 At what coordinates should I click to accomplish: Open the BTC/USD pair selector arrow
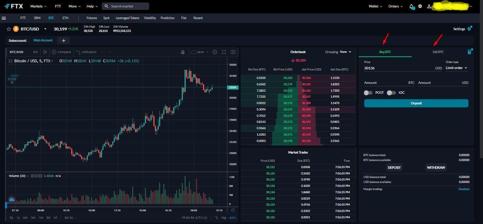coord(45,29)
